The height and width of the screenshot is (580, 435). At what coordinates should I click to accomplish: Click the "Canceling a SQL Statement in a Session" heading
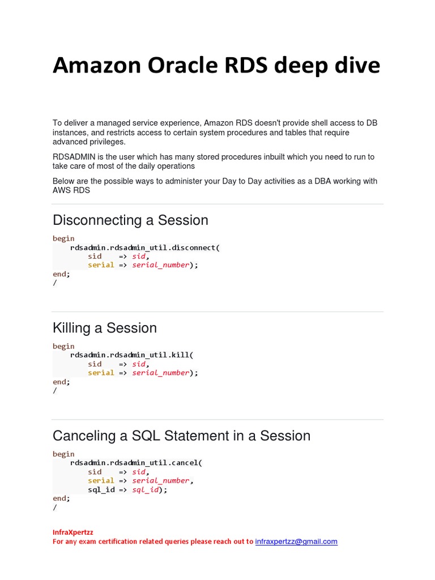tap(181, 436)
